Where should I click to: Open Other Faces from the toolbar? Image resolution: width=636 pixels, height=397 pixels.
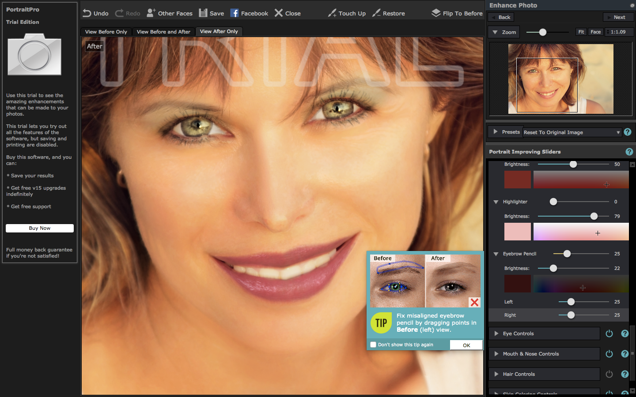click(170, 13)
